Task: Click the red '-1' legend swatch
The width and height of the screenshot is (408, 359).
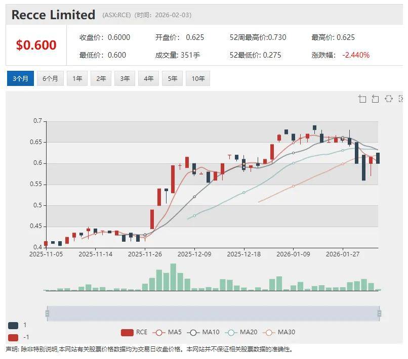Action: point(13,337)
